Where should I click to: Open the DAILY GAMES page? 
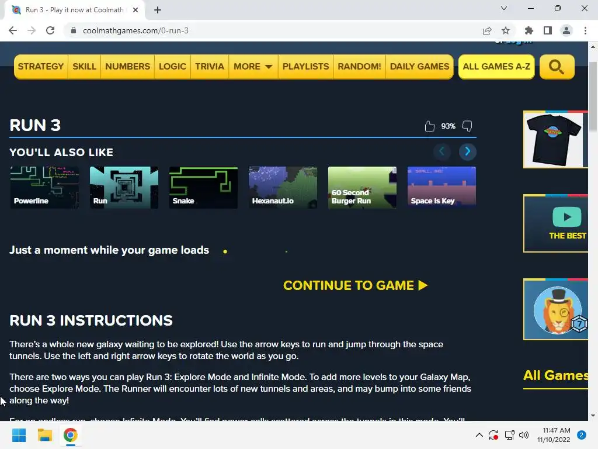point(419,67)
